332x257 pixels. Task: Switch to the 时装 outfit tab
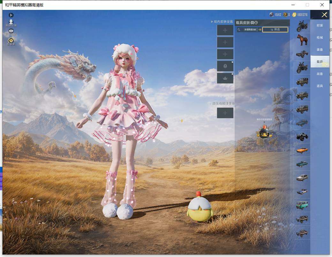320,25
